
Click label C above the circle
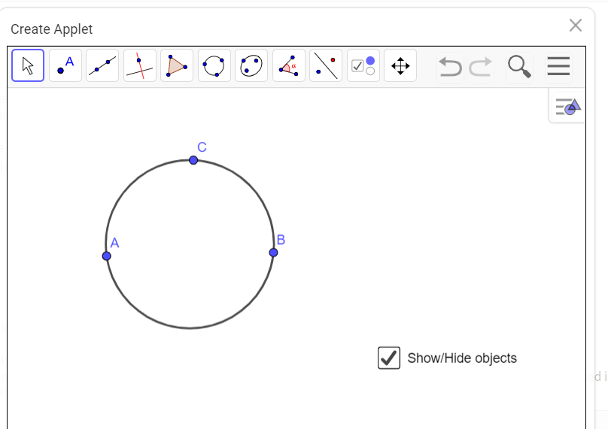coord(202,147)
